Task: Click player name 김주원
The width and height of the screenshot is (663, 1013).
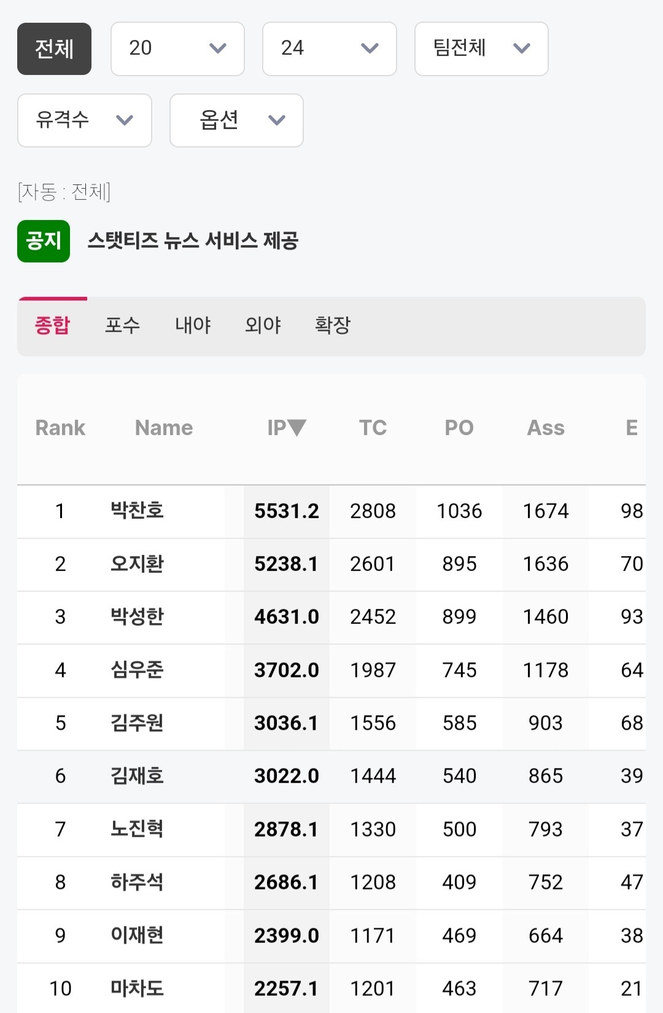Action: point(137,723)
